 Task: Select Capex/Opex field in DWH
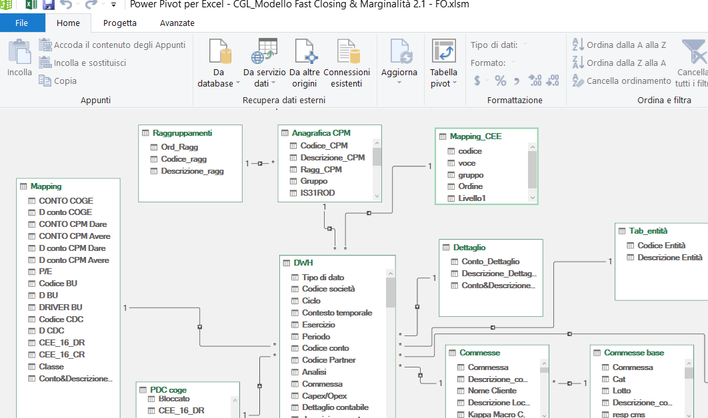click(x=324, y=396)
